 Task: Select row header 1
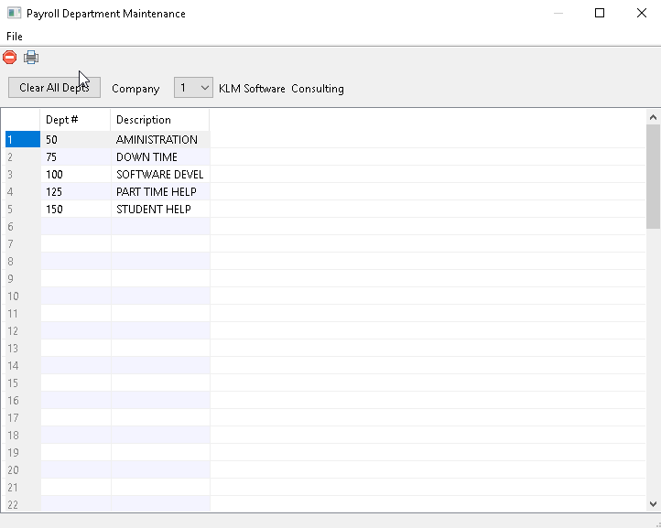click(23, 139)
